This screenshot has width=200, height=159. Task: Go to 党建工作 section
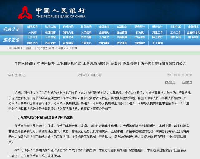tap(157, 32)
